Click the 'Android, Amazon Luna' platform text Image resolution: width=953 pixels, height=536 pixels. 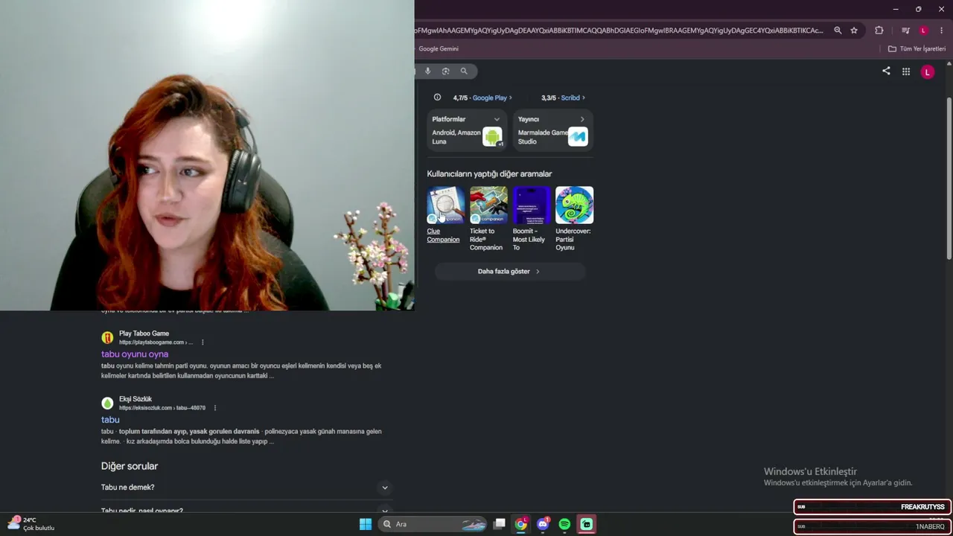(456, 137)
